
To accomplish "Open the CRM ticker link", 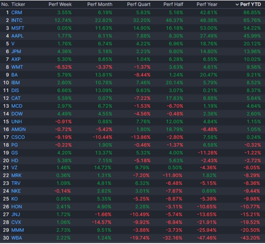I will point(17,12).
